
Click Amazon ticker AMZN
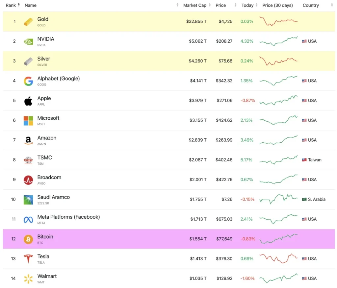click(41, 144)
